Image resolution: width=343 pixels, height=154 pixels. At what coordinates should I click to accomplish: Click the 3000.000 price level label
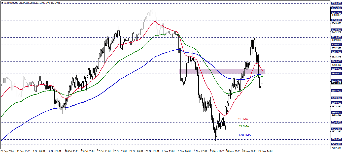click(336, 45)
